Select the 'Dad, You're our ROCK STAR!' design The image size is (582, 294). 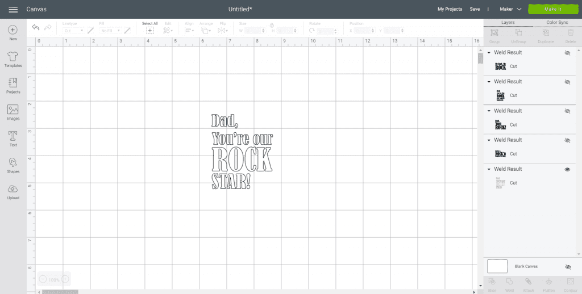pos(242,152)
